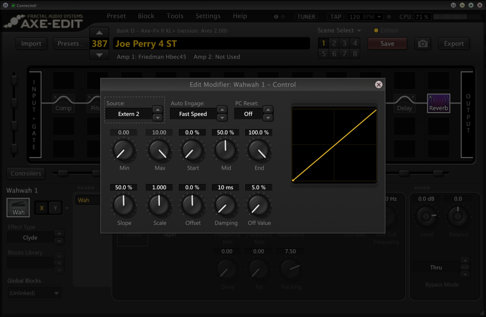Screen dimensions: 486x317
Task: Click the Auto Engage Fast Speed field
Action: (x=193, y=114)
